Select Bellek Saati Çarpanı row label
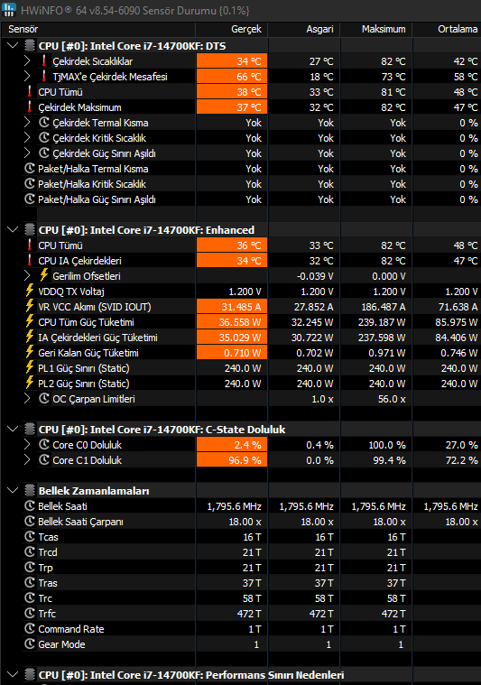This screenshot has width=481, height=685. click(x=81, y=522)
